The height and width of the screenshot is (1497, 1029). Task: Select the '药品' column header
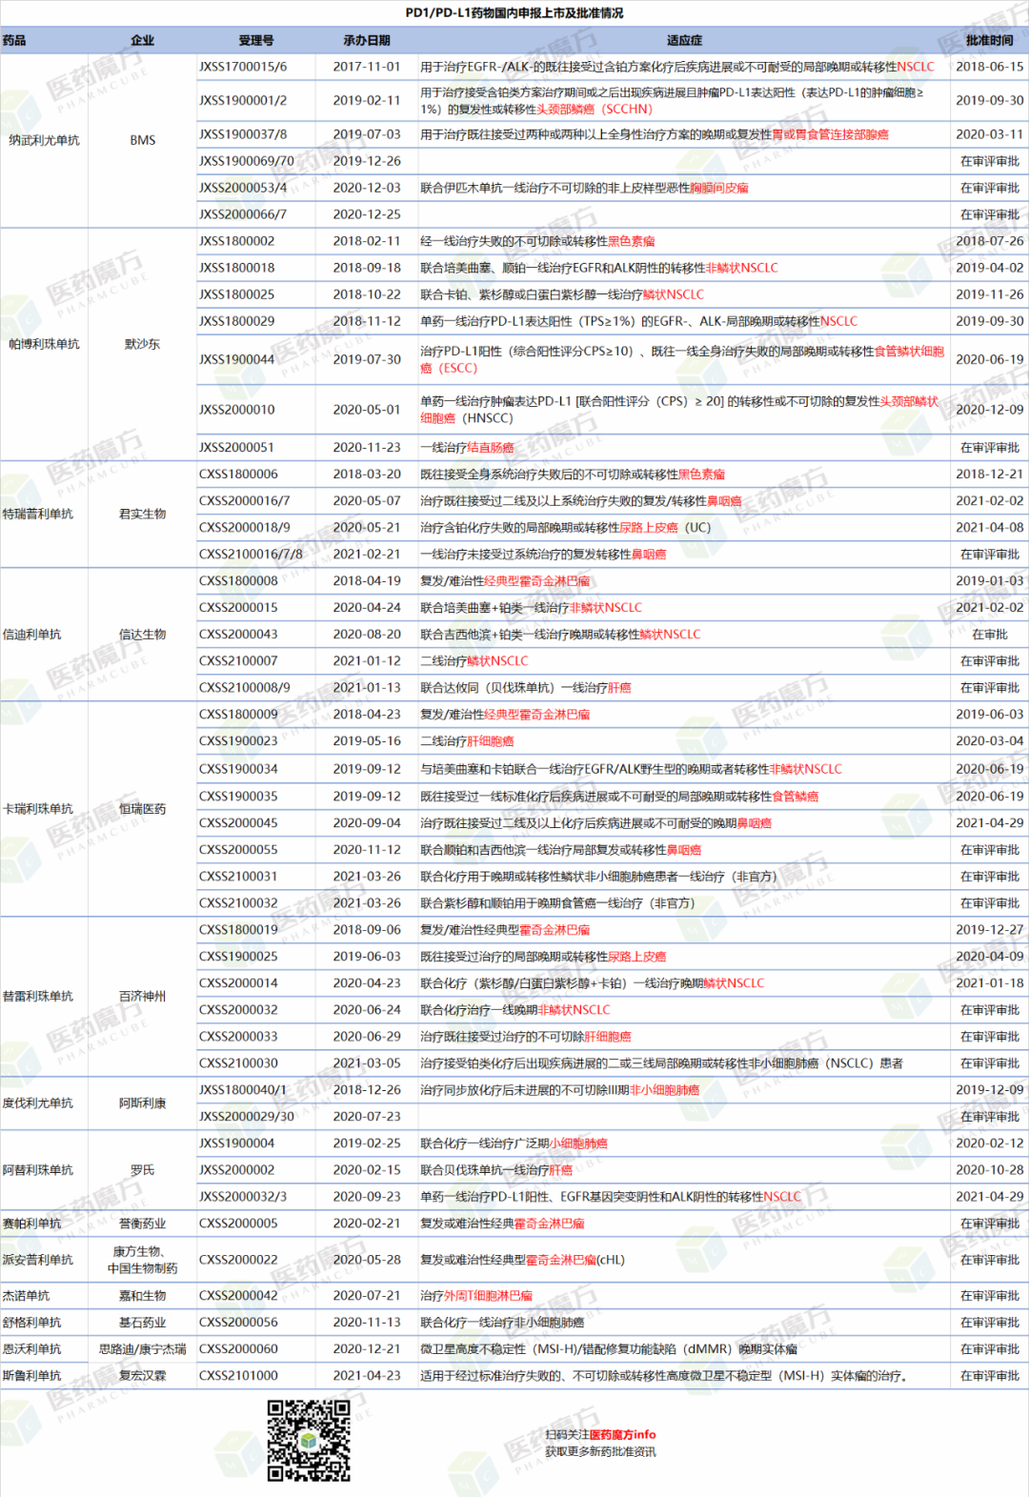(14, 41)
